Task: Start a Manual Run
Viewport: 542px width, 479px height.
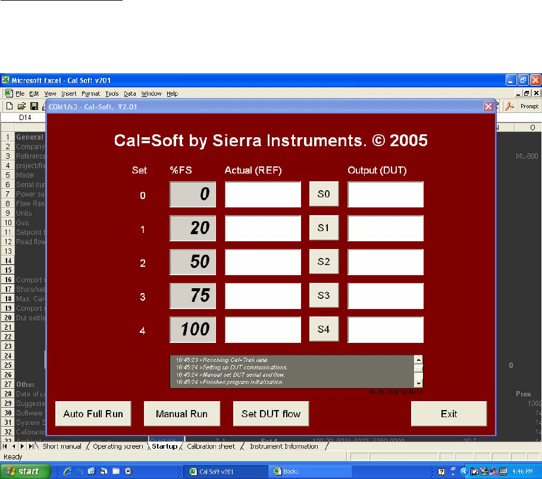Action: coord(182,414)
